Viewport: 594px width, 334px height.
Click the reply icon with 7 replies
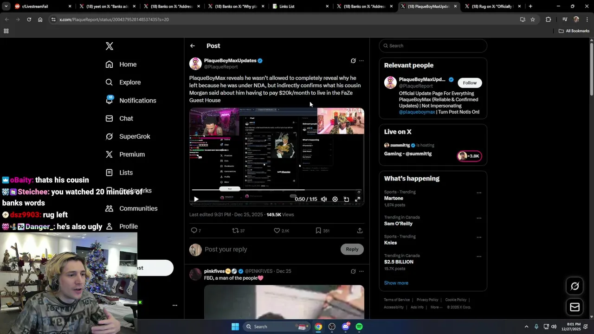click(196, 231)
